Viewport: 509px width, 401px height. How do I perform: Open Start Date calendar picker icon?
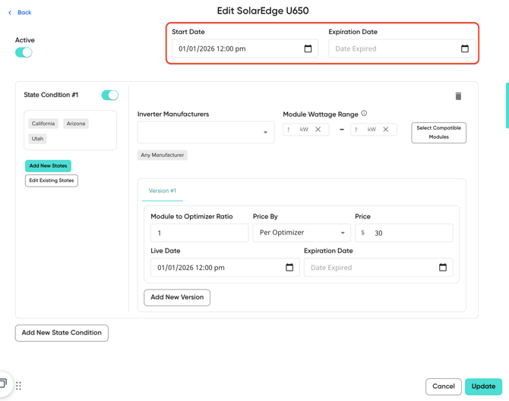tap(308, 49)
